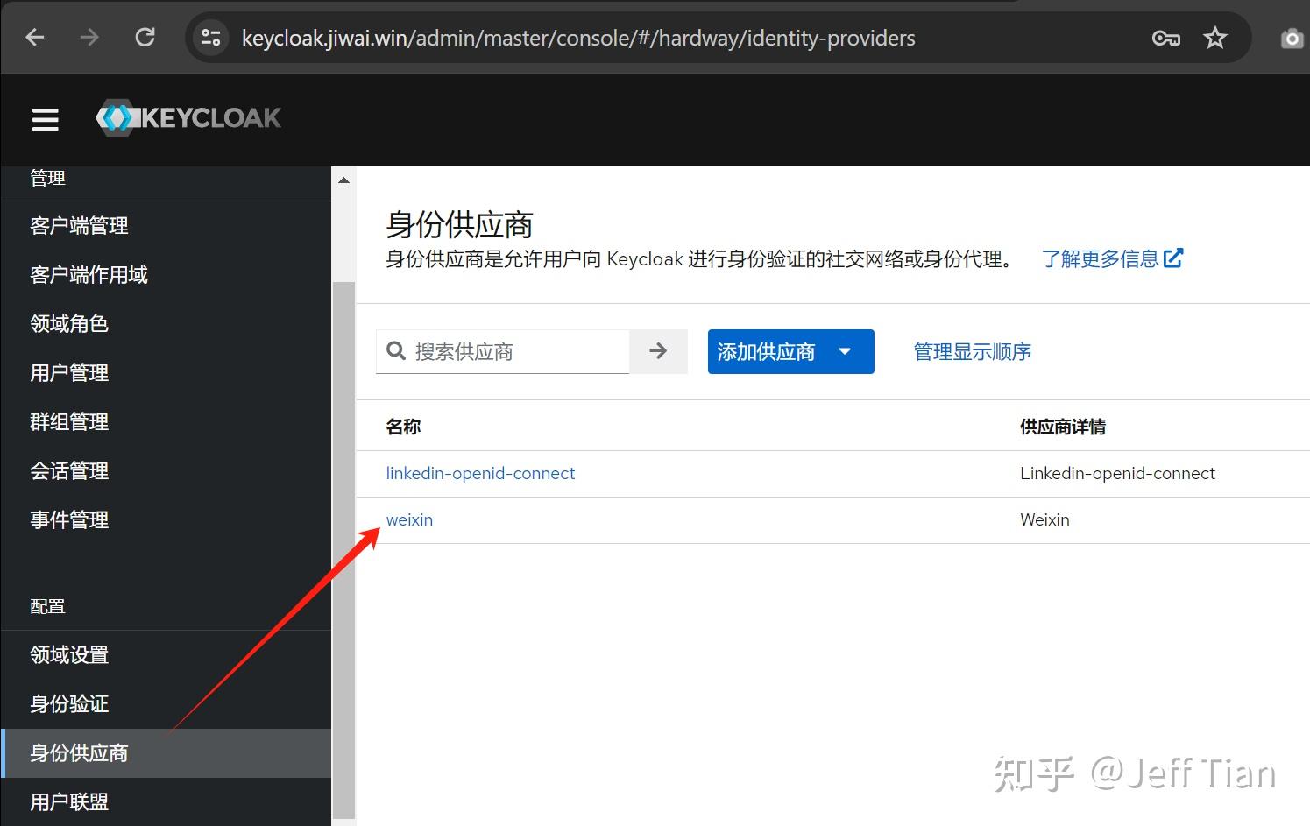Expand the site information icon in address bar
1310x826 pixels.
tap(209, 37)
